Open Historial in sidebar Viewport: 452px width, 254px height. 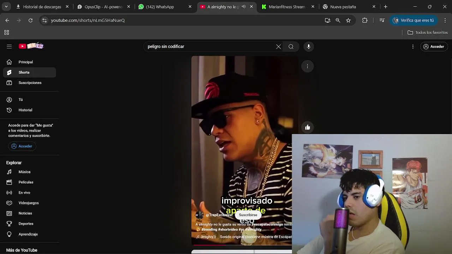click(30, 110)
